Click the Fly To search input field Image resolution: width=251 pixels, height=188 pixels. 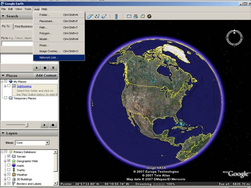[x=17, y=44]
